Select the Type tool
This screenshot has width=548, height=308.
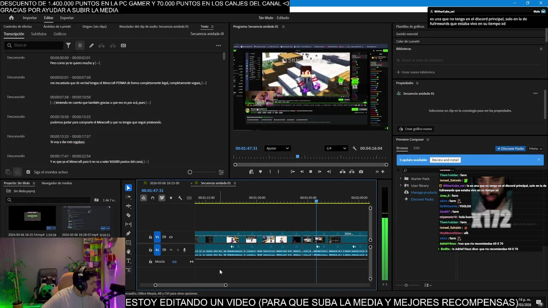(x=128, y=261)
